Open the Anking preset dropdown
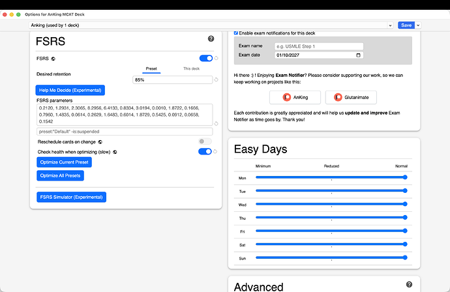Image resolution: width=450 pixels, height=292 pixels. [211, 25]
